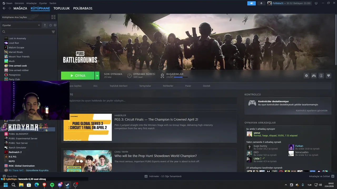
Task: Open Spotify from the taskbar
Action: 52,185
